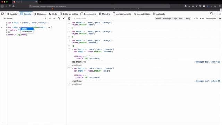
Task: Clear console output with trash icon
Action: click(x=69, y=18)
